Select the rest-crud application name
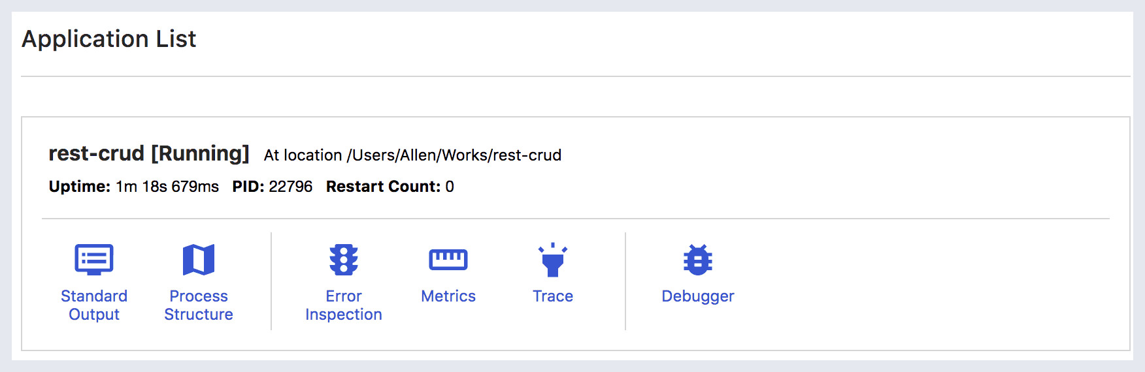The image size is (1145, 372). (96, 153)
